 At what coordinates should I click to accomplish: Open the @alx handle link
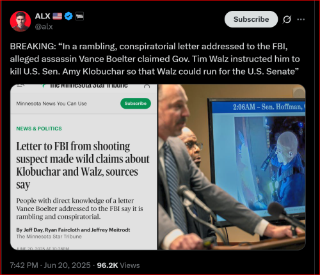[x=44, y=27]
